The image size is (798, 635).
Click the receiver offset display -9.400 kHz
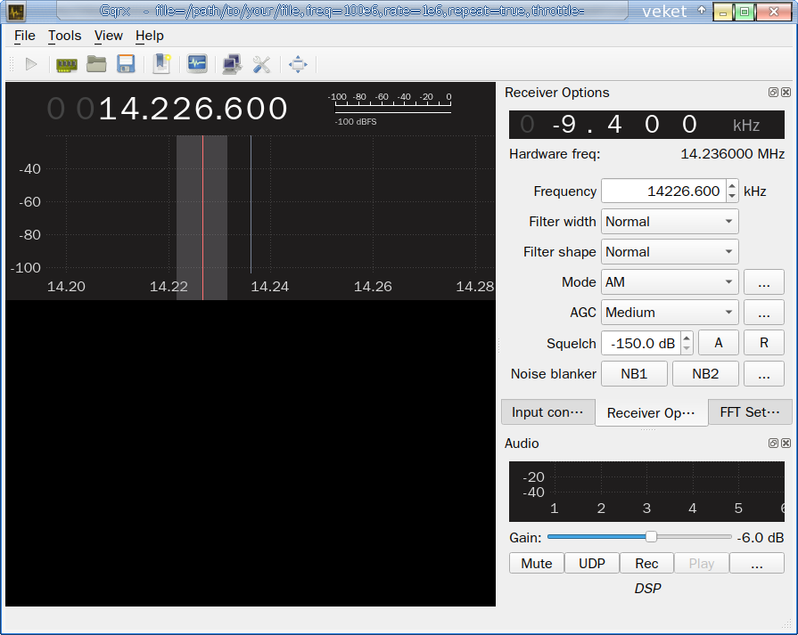(646, 125)
